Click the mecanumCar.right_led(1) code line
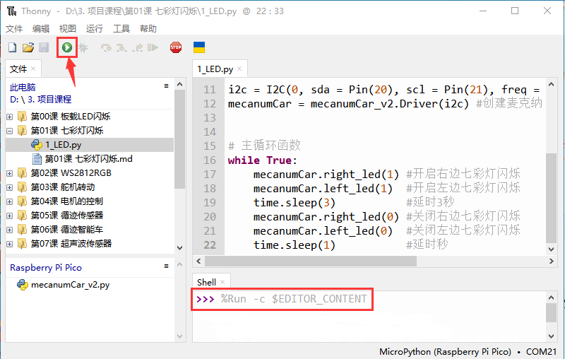The width and height of the screenshot is (565, 359). point(326,175)
